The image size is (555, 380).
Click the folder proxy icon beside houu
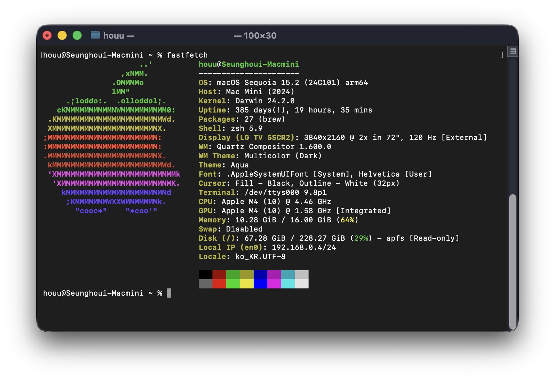[95, 35]
